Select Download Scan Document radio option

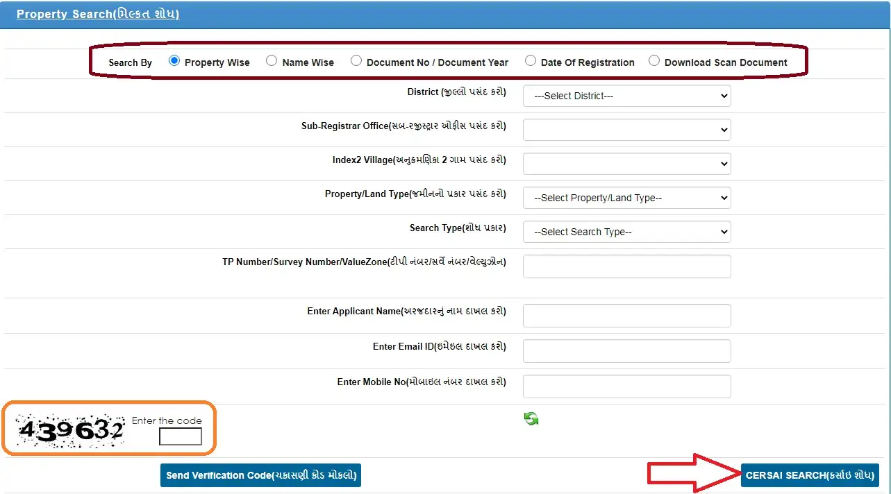[654, 61]
